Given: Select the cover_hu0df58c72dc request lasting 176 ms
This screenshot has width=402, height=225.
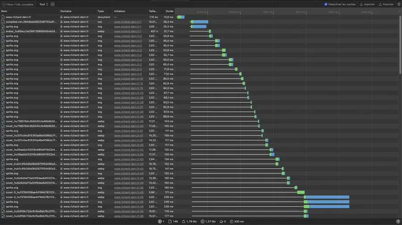Looking at the screenshot, I should click(31, 212).
